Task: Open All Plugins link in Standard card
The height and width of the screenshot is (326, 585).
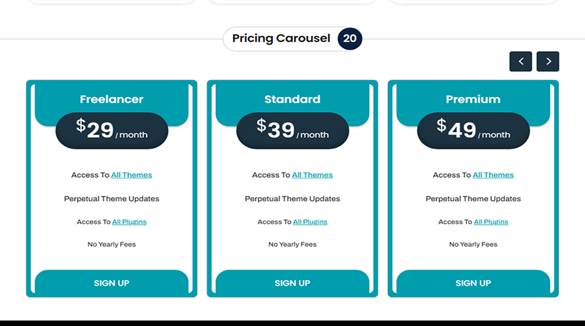Action: 310,222
